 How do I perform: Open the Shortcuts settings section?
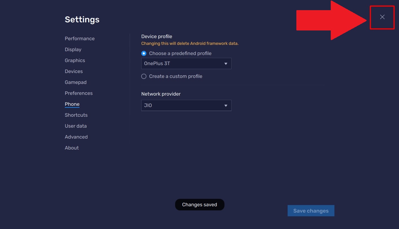click(76, 115)
